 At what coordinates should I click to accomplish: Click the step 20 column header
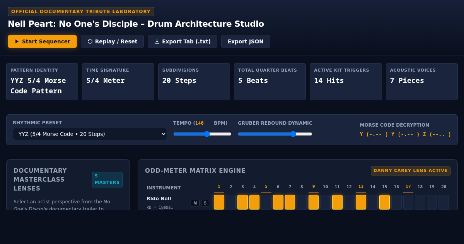coord(444,187)
